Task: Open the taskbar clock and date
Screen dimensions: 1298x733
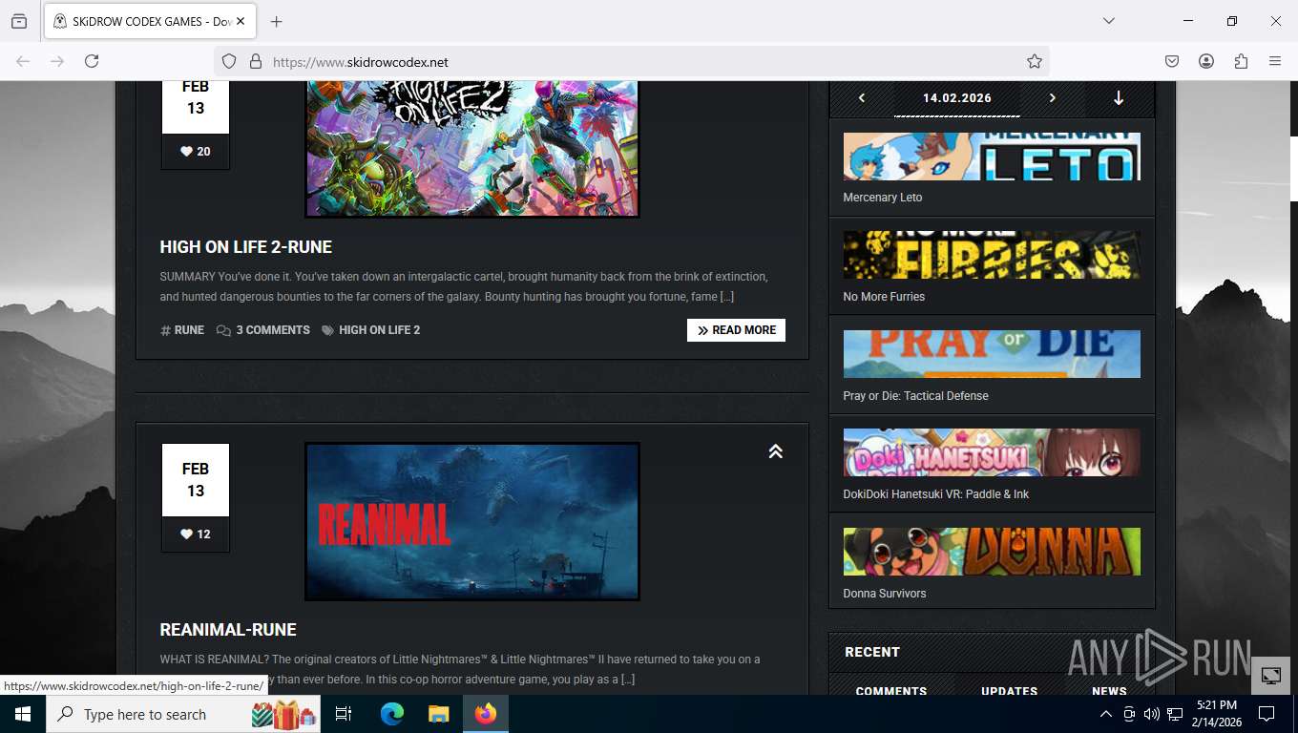Action: click(1216, 714)
